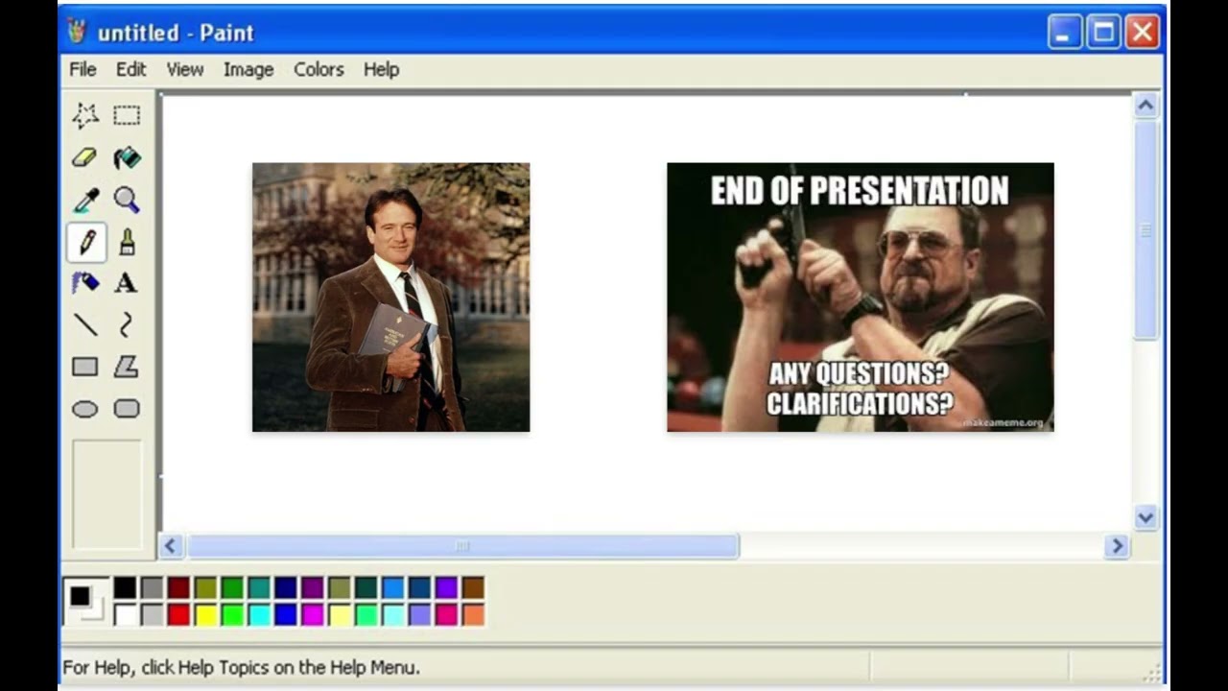
Task: Click the horizontal scroll right arrow
Action: point(1117,546)
